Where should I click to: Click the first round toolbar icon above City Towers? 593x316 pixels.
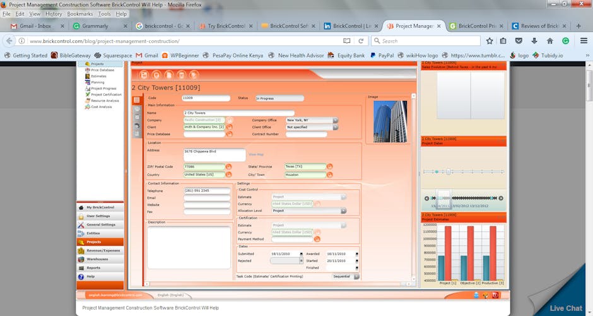(x=144, y=74)
